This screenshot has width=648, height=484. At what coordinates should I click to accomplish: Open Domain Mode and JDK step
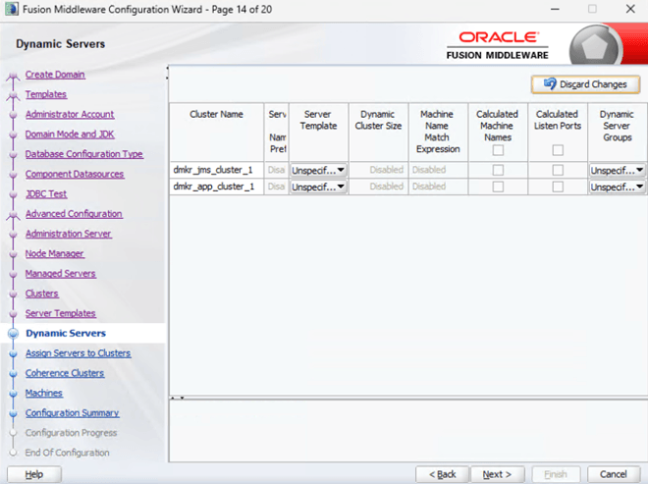[x=70, y=134]
